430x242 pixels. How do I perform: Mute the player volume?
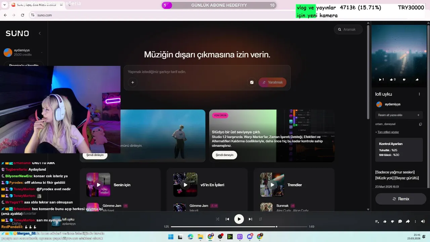pos(423,221)
